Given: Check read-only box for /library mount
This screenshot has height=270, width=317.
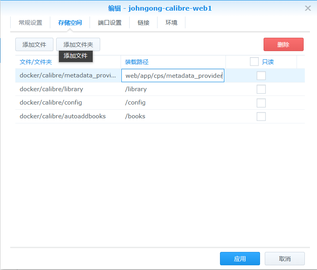Looking at the screenshot, I should point(261,89).
